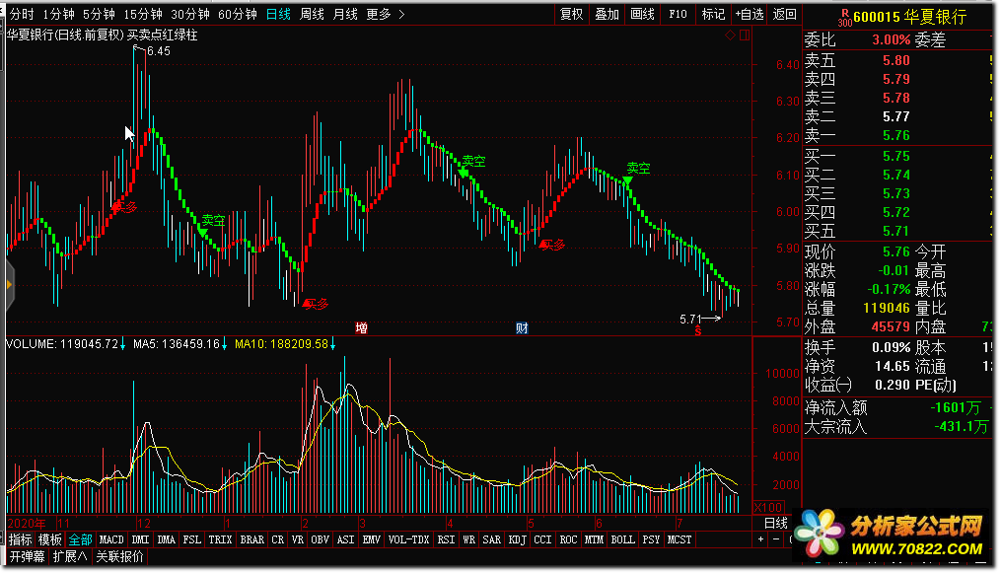Click the plus zoom button beside the indicators

760,539
